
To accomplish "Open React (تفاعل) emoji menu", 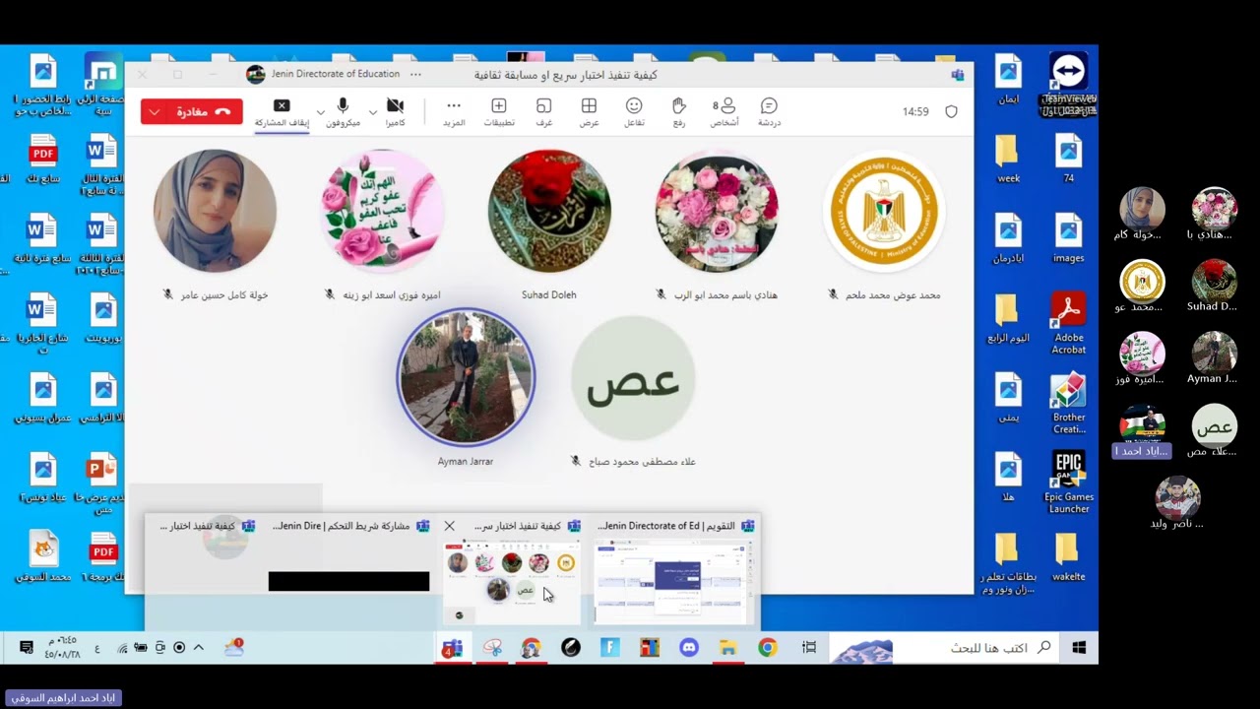I will coord(634,112).
